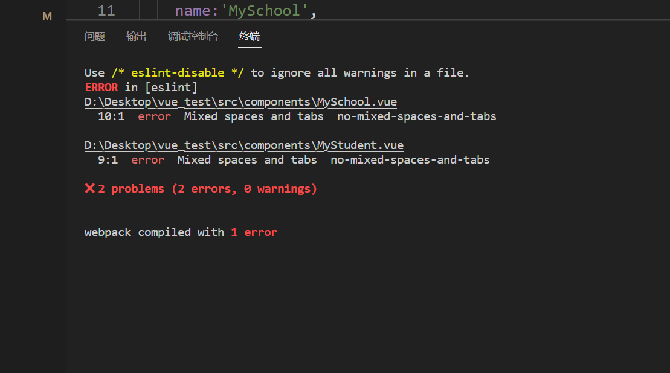Click the 9:1 error location
Screen dimensions: 670x373
pyautogui.click(x=108, y=160)
